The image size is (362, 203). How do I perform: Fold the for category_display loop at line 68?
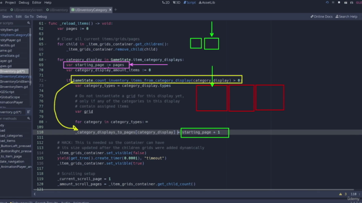pyautogui.click(x=45, y=60)
